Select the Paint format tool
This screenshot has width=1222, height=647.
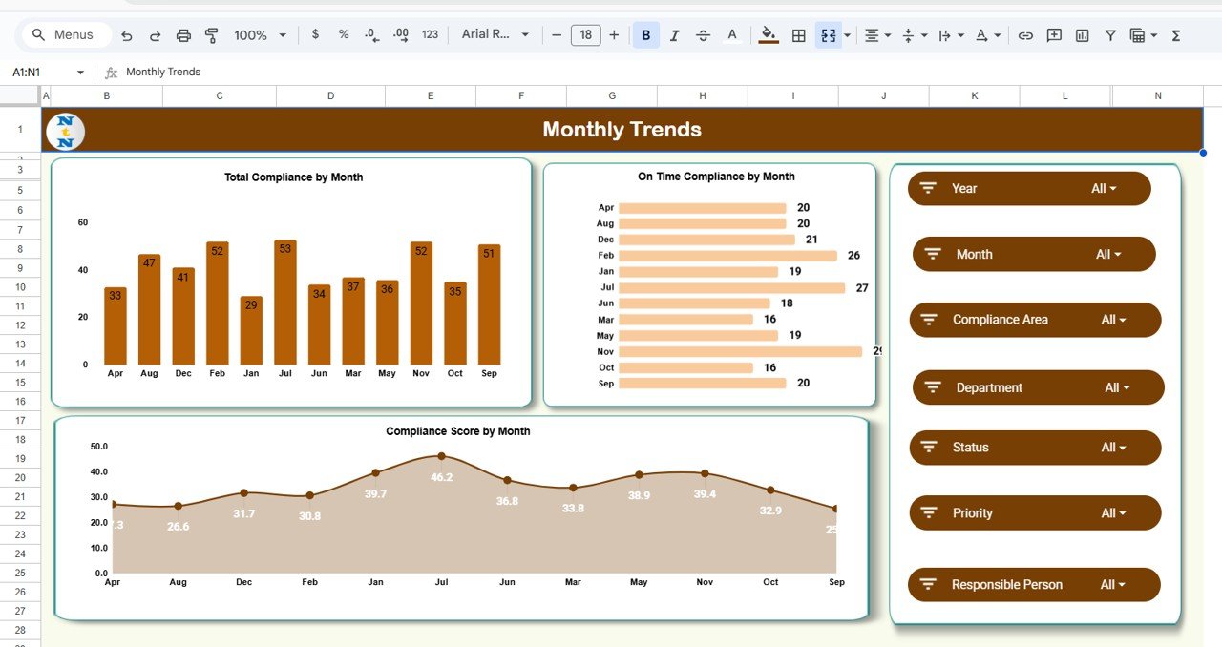211,34
